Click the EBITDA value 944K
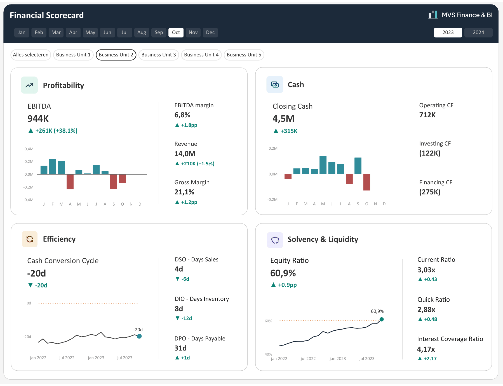503x386 pixels. click(x=38, y=119)
